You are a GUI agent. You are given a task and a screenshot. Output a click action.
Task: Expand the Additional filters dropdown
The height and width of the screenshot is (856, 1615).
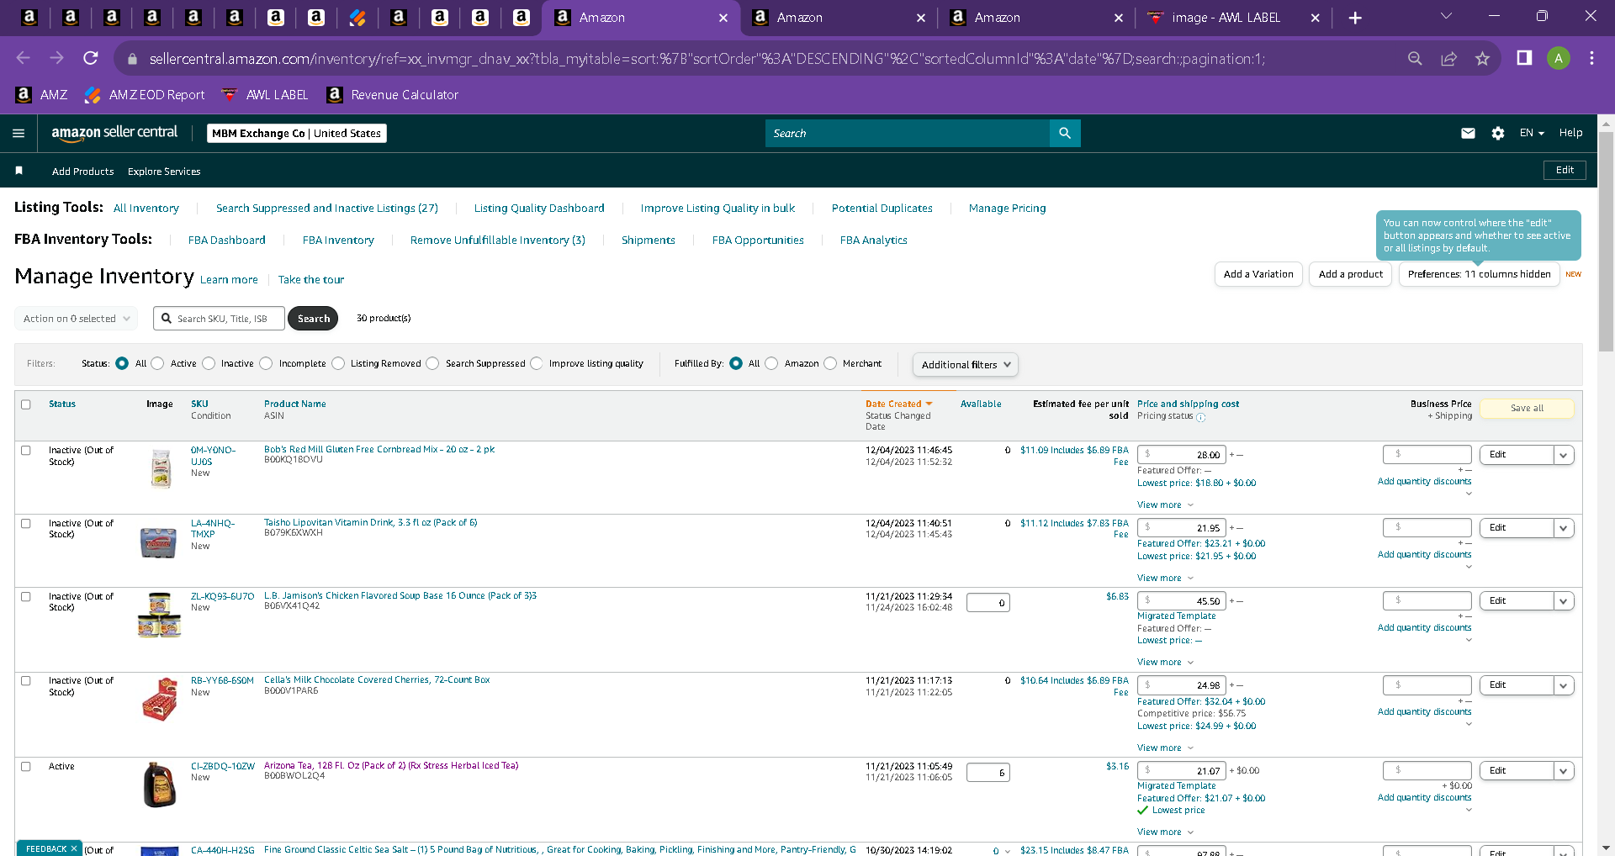pos(966,364)
